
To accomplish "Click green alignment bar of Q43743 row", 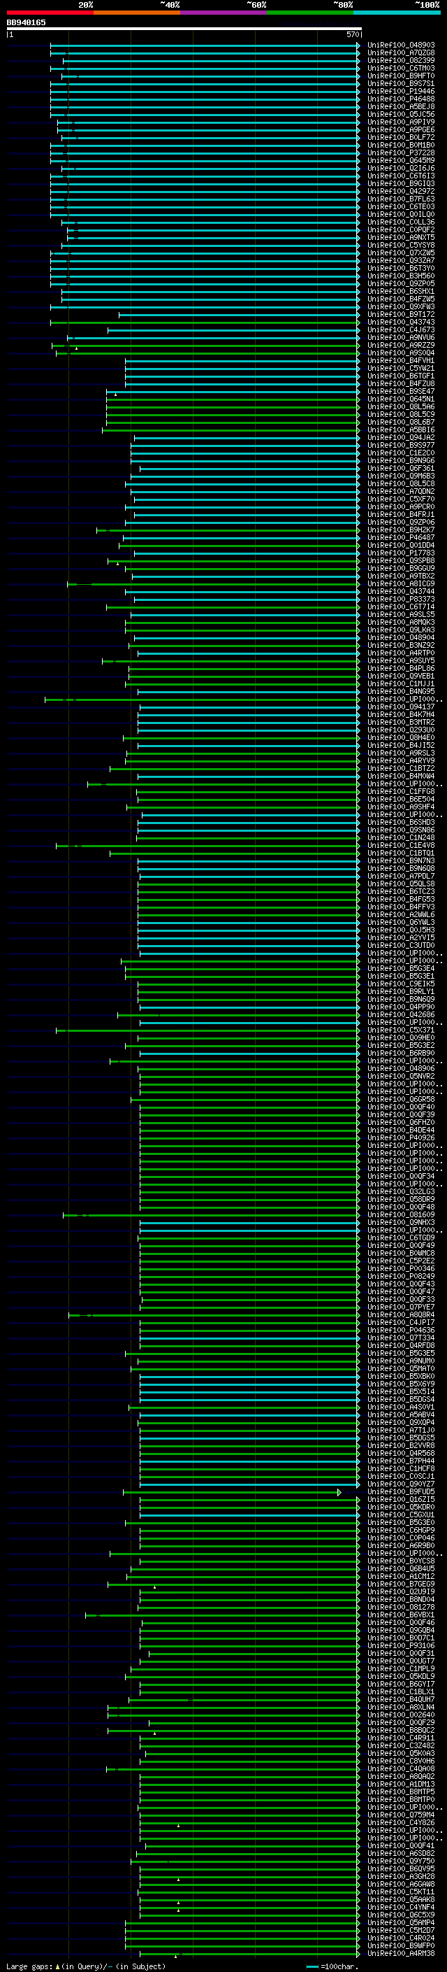I will point(205,322).
